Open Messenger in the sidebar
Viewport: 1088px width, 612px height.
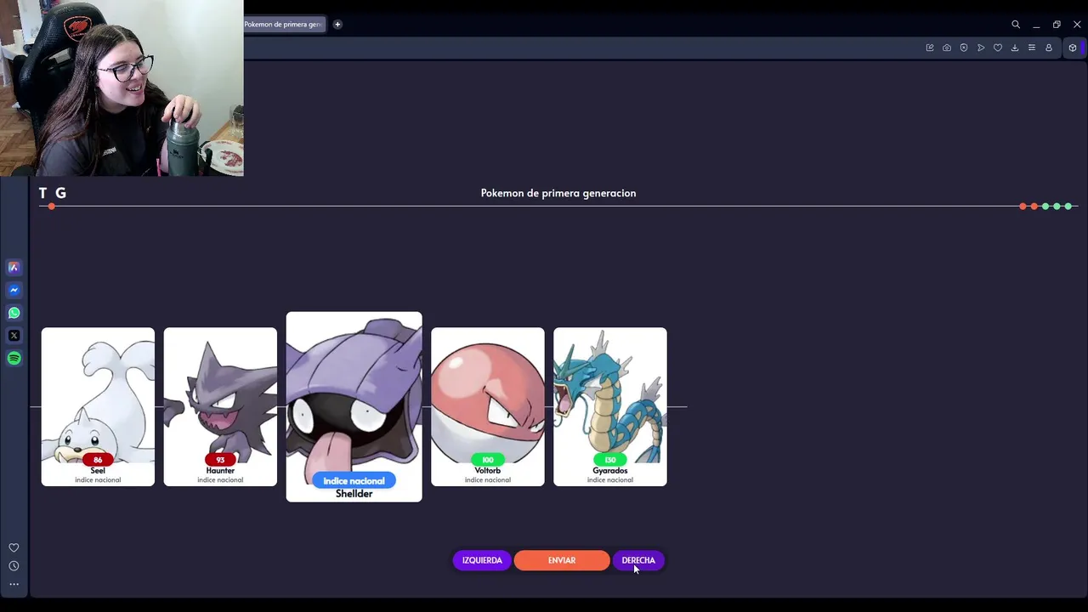coord(14,290)
